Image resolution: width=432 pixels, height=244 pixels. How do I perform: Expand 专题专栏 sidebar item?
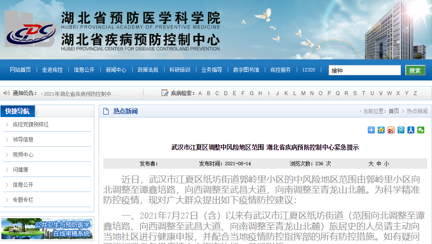point(23,200)
